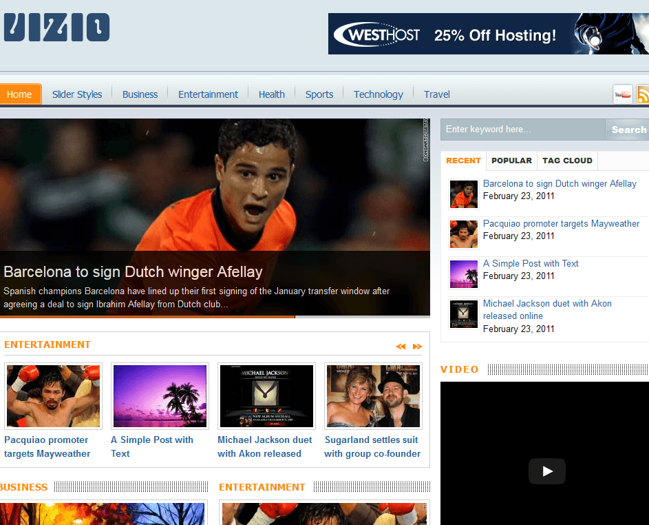Open carousel title Sugarland settles suit

[x=372, y=446]
